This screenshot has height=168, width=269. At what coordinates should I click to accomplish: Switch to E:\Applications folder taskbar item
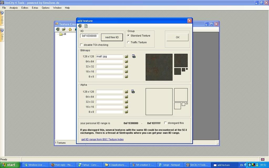116,165
